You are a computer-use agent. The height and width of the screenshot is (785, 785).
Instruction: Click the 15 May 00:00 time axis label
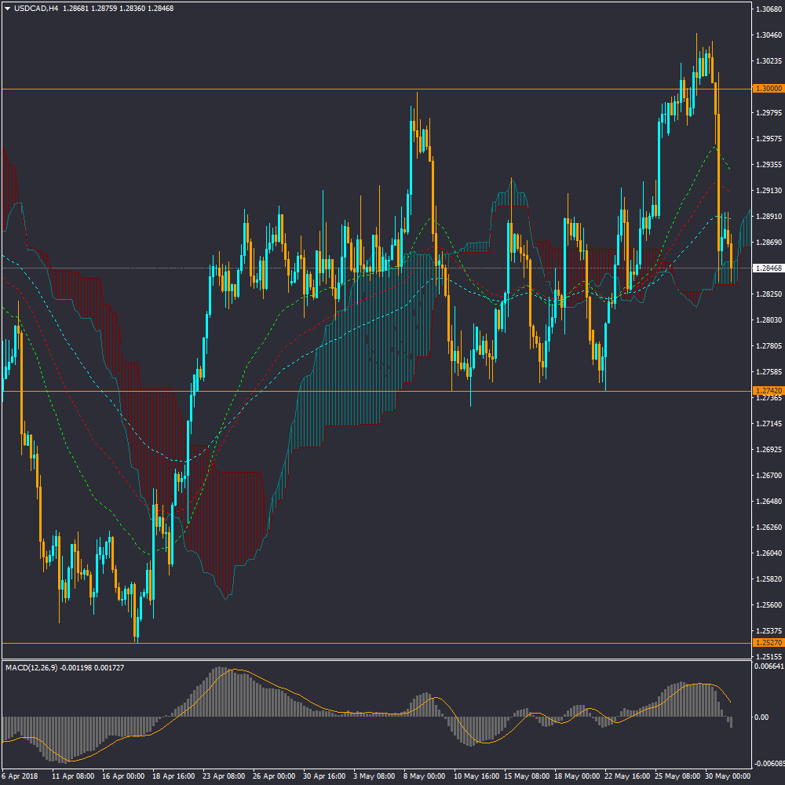pyautogui.click(x=525, y=776)
